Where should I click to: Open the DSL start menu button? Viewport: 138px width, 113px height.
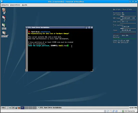pos(3,108)
